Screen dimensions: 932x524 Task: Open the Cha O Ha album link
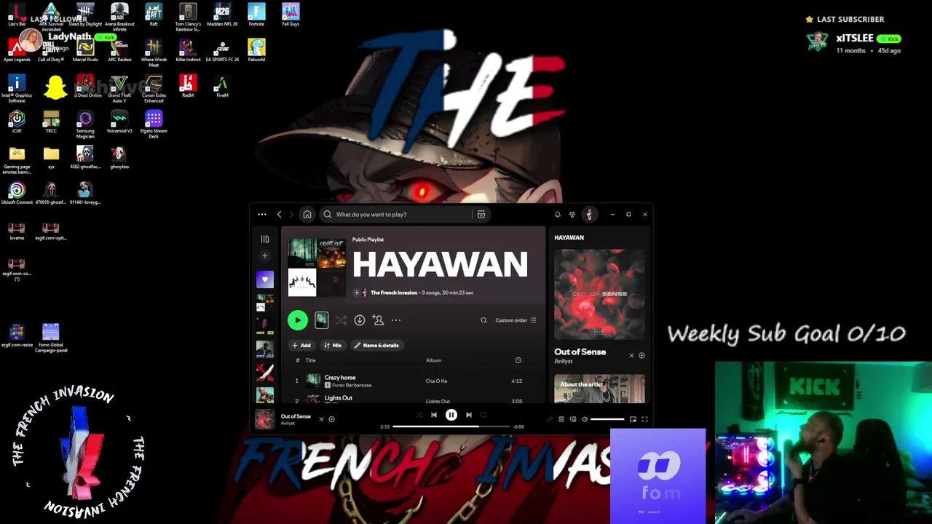click(x=436, y=381)
